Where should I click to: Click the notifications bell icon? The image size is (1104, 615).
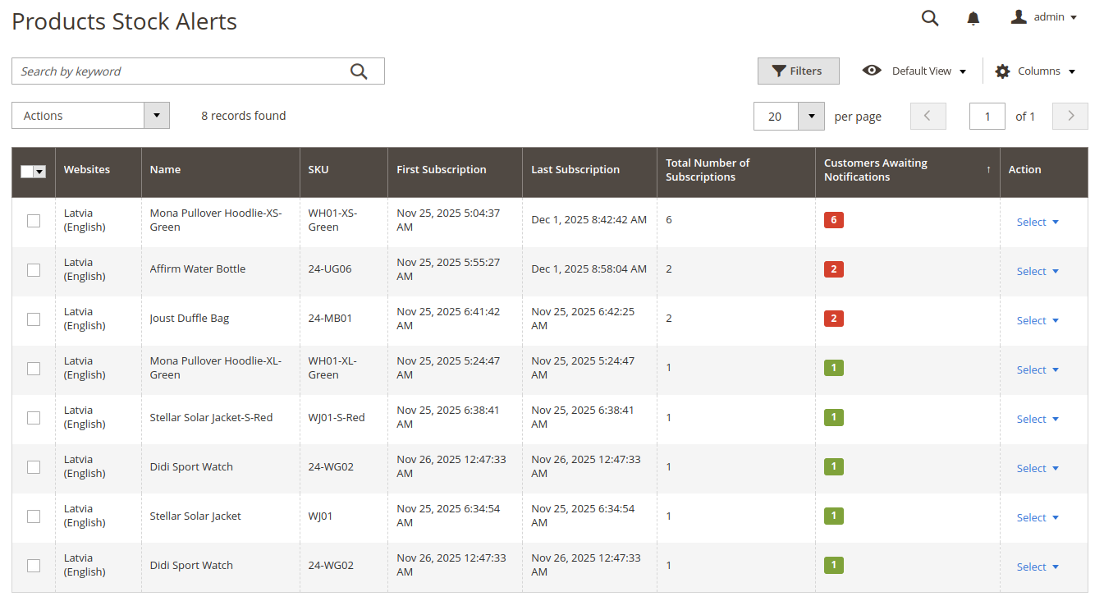click(973, 17)
